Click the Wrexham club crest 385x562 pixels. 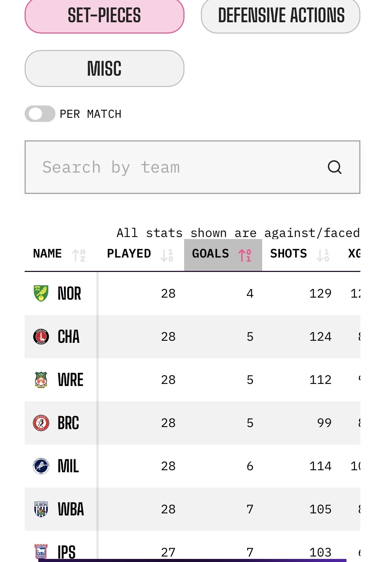pyautogui.click(x=41, y=380)
